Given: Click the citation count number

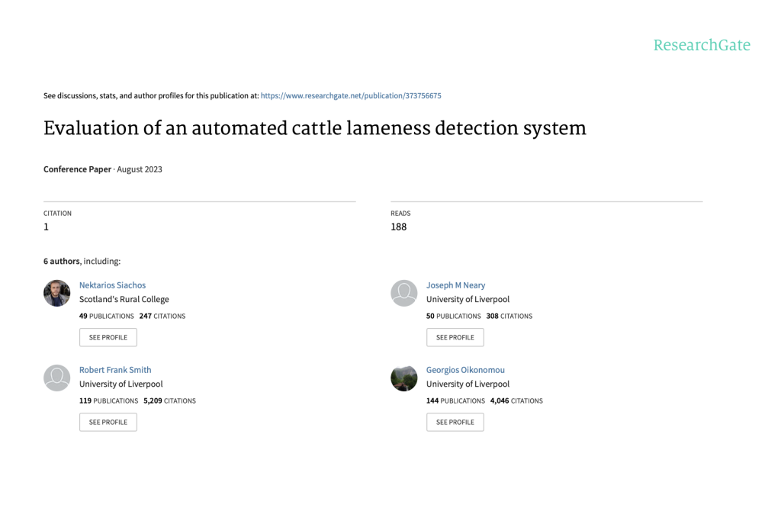Looking at the screenshot, I should point(46,227).
